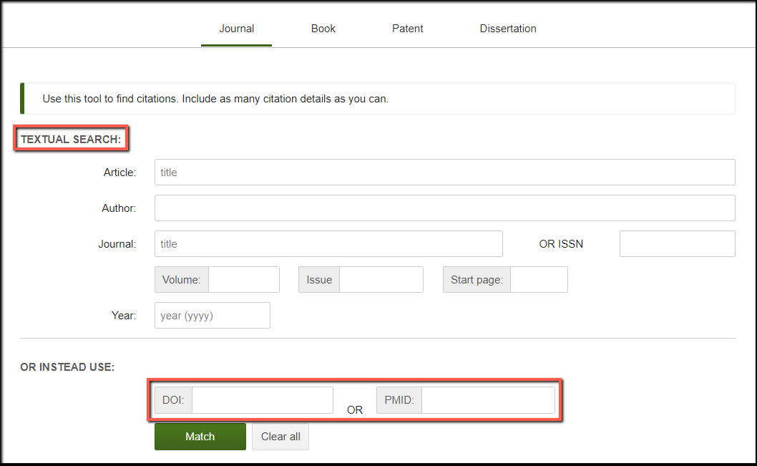Click the 'TEXTUAL SEARCH:' heading
Screen dimensions: 757x466
71,139
